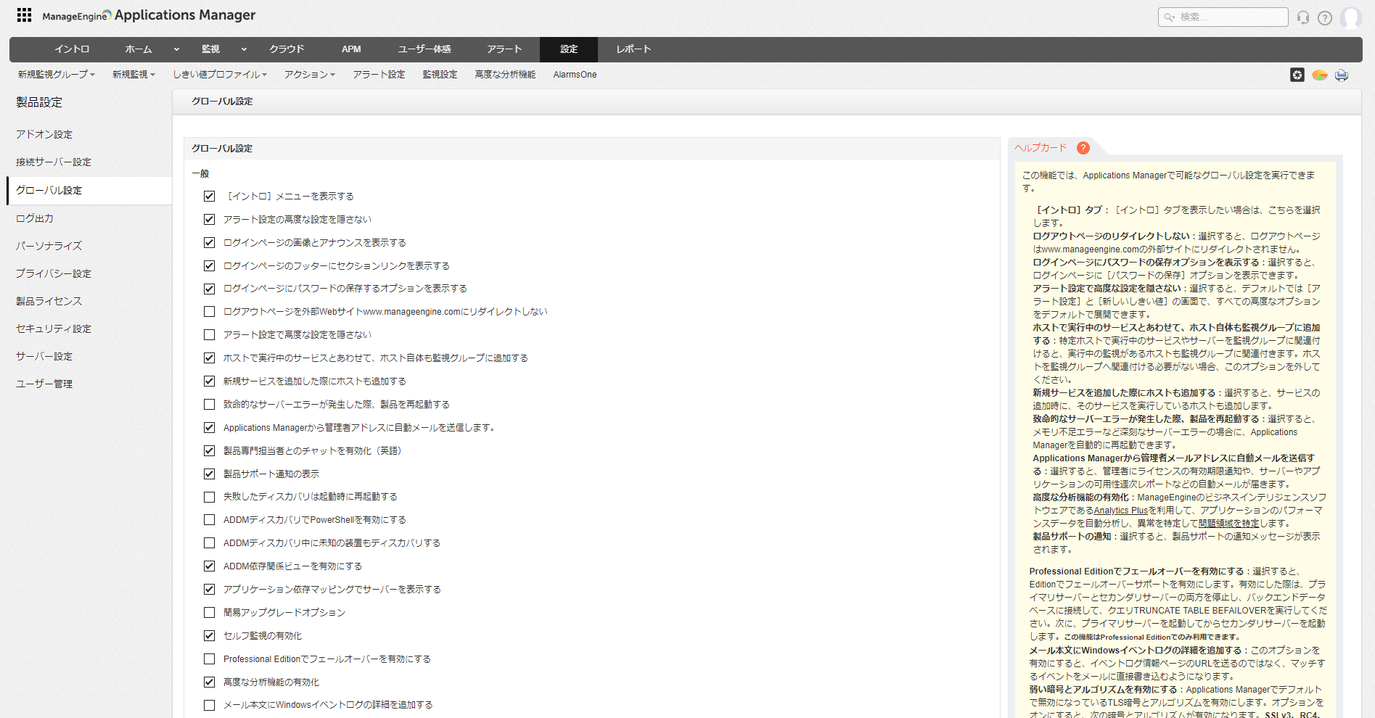Viewport: 1375px width, 718px height.
Task: Open the アラート tab in navigation bar
Action: click(504, 49)
